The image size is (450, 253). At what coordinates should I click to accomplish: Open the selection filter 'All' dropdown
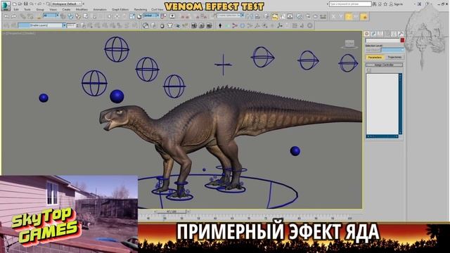[51, 15]
